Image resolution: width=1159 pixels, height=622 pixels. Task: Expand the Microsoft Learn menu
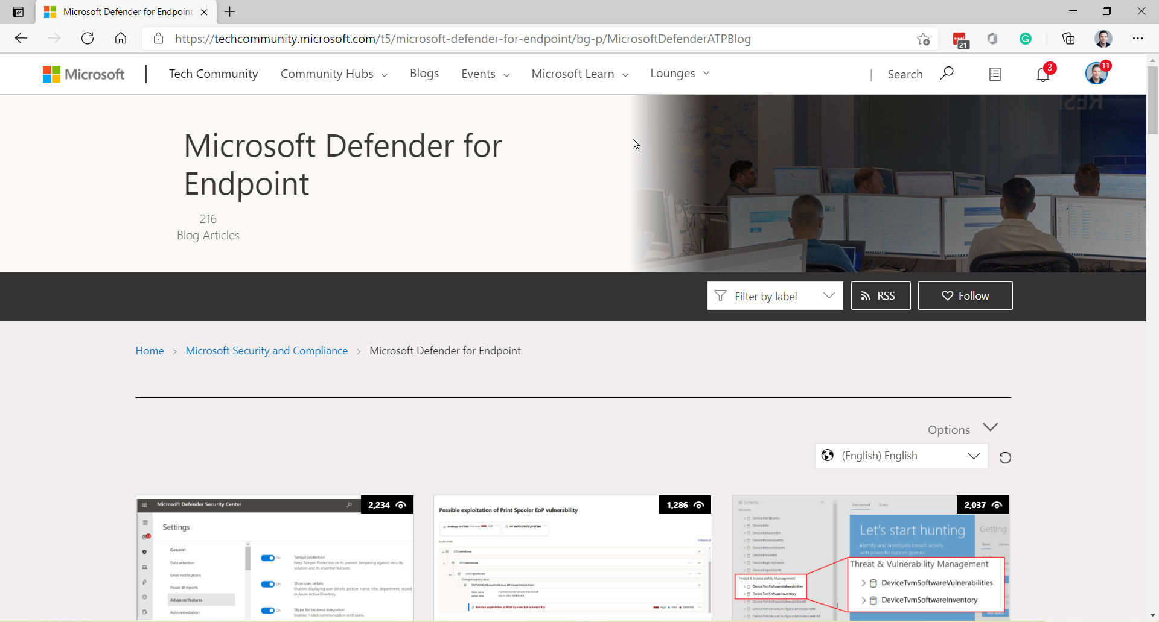point(580,74)
